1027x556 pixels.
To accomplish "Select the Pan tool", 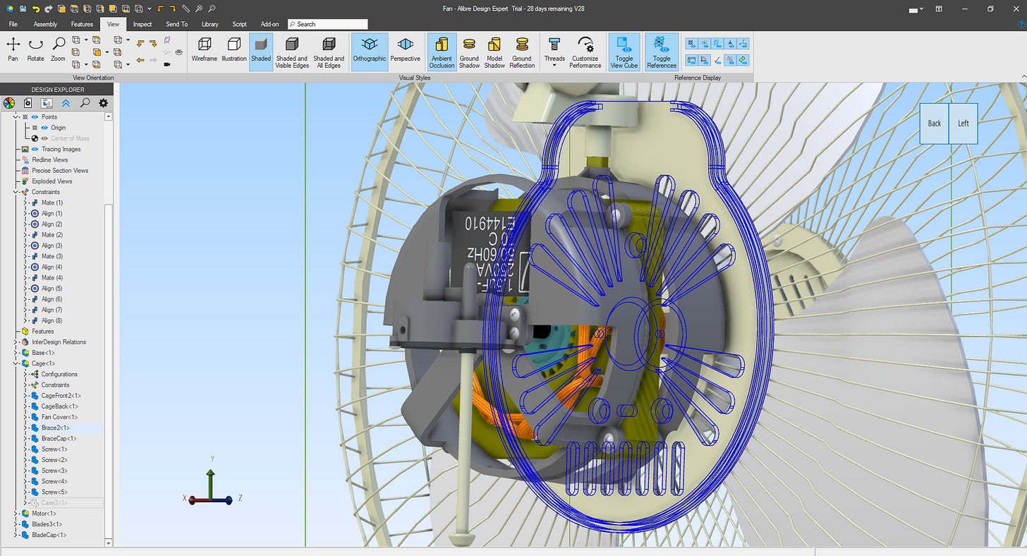I will pyautogui.click(x=13, y=49).
